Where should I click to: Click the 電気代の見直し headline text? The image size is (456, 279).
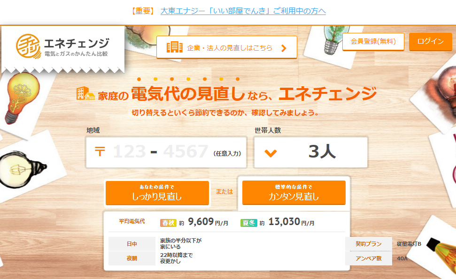[188, 94]
